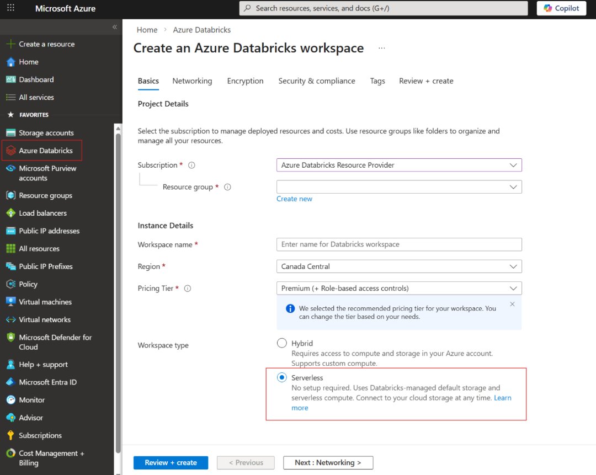The width and height of the screenshot is (596, 475).
Task: Open the Azure portal waffle menu icon
Action: click(x=11, y=8)
